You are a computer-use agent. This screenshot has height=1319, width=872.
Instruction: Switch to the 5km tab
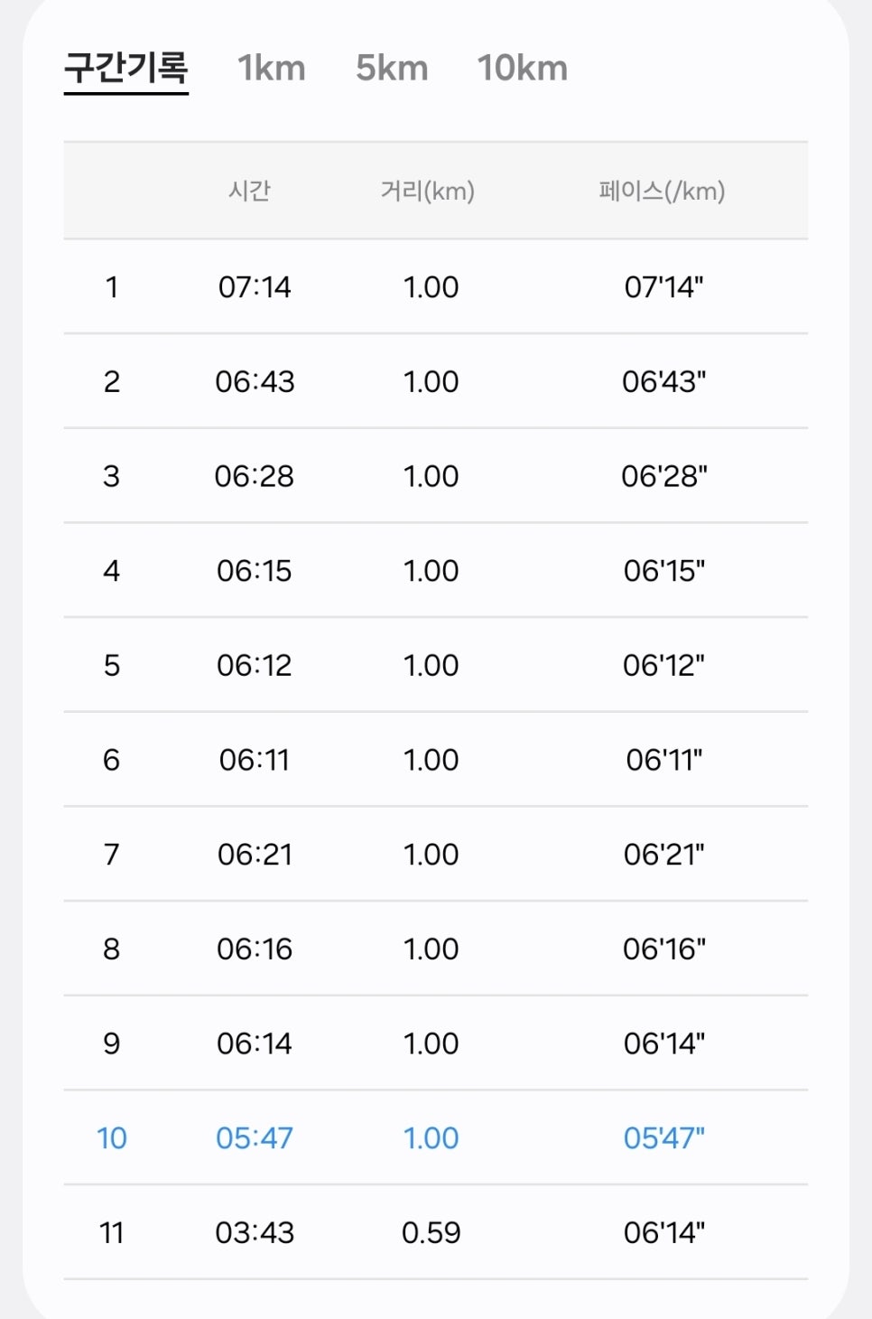pos(392,68)
